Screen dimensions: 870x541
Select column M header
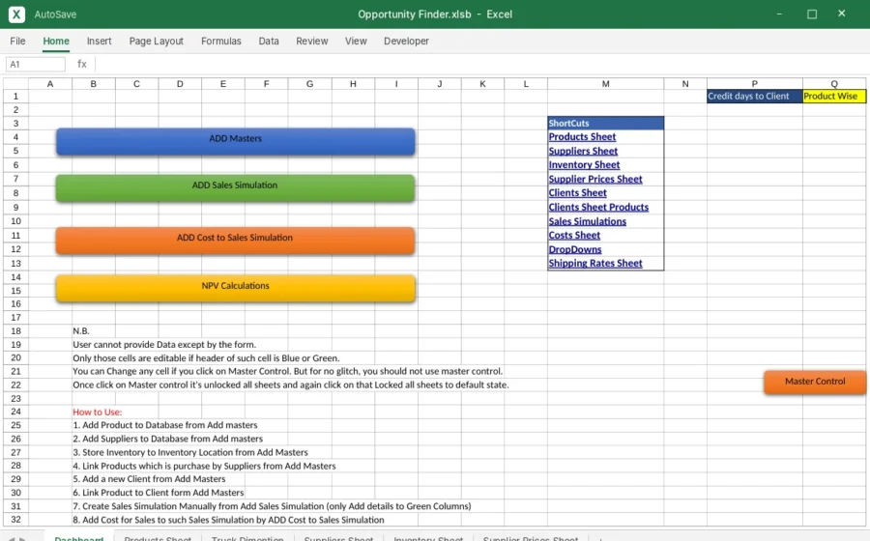pos(605,84)
